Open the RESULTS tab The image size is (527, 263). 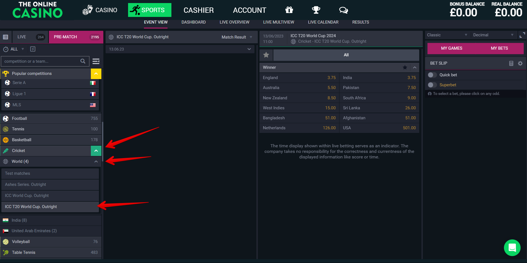pyautogui.click(x=361, y=22)
